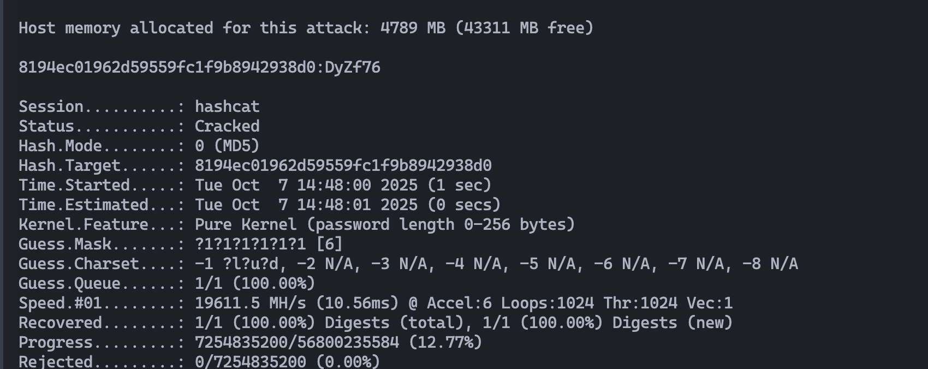The image size is (928, 369).
Task: Click the Kernel.Feature "Pure Kernel" text
Action: (x=246, y=224)
